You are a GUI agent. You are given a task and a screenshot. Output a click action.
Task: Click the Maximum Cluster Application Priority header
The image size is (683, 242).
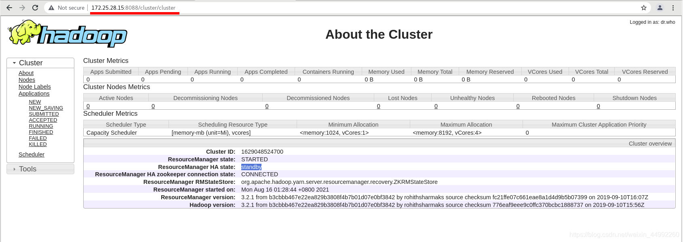click(x=599, y=125)
